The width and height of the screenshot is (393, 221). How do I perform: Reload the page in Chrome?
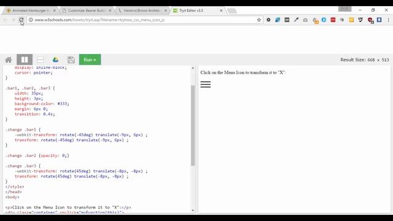point(21,20)
